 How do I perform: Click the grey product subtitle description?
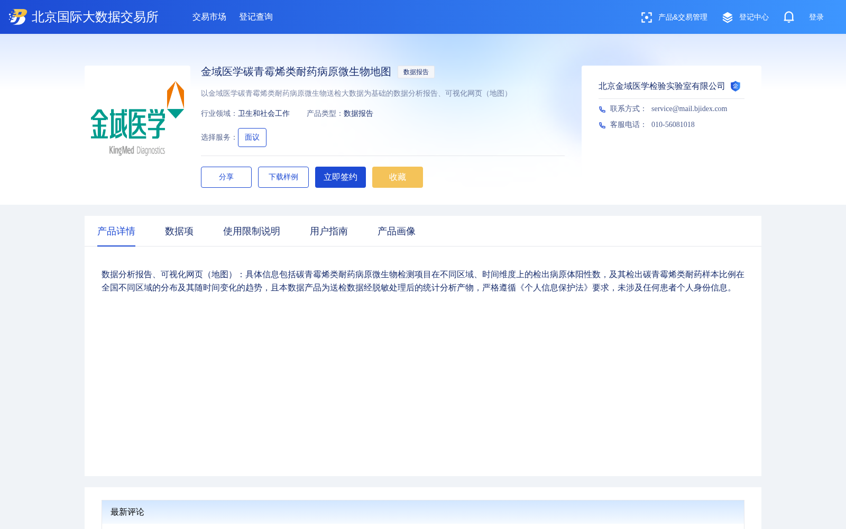(356, 94)
